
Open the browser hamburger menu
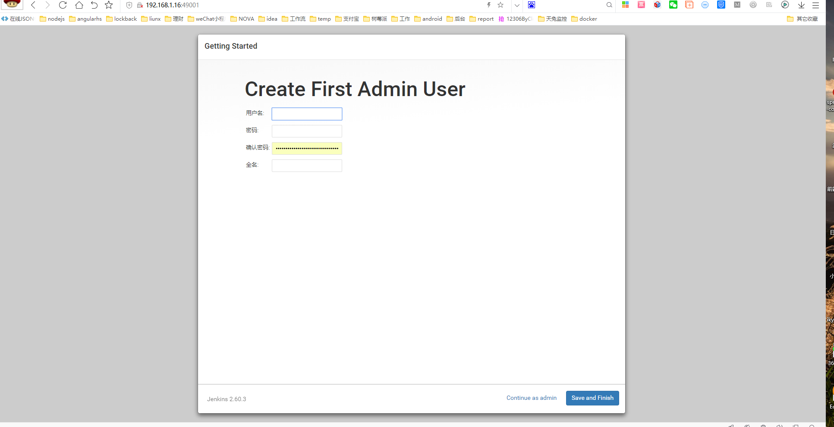point(815,5)
